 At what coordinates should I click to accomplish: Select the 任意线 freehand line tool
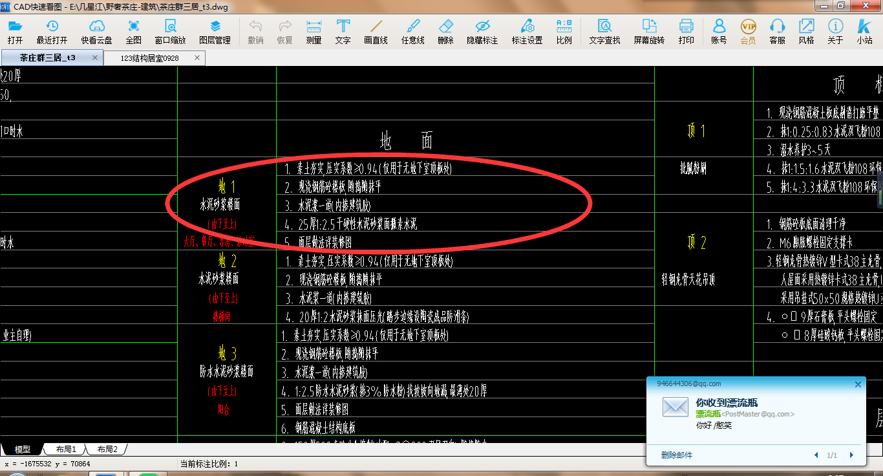coord(412,32)
